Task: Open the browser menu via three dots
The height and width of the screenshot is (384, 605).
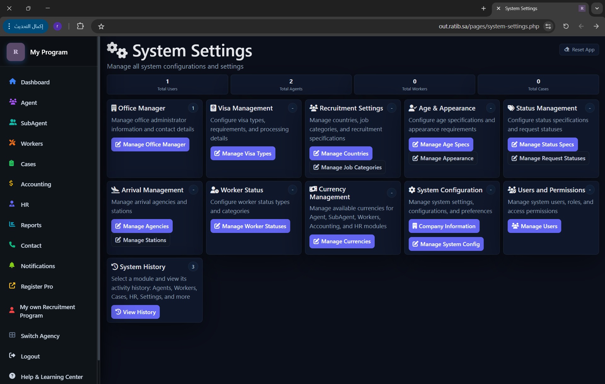Action: [9, 26]
